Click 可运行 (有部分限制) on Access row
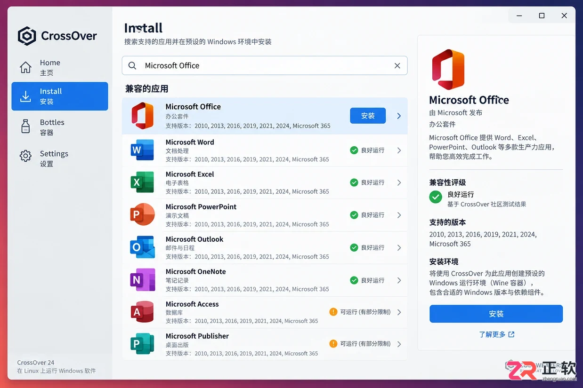 point(365,312)
